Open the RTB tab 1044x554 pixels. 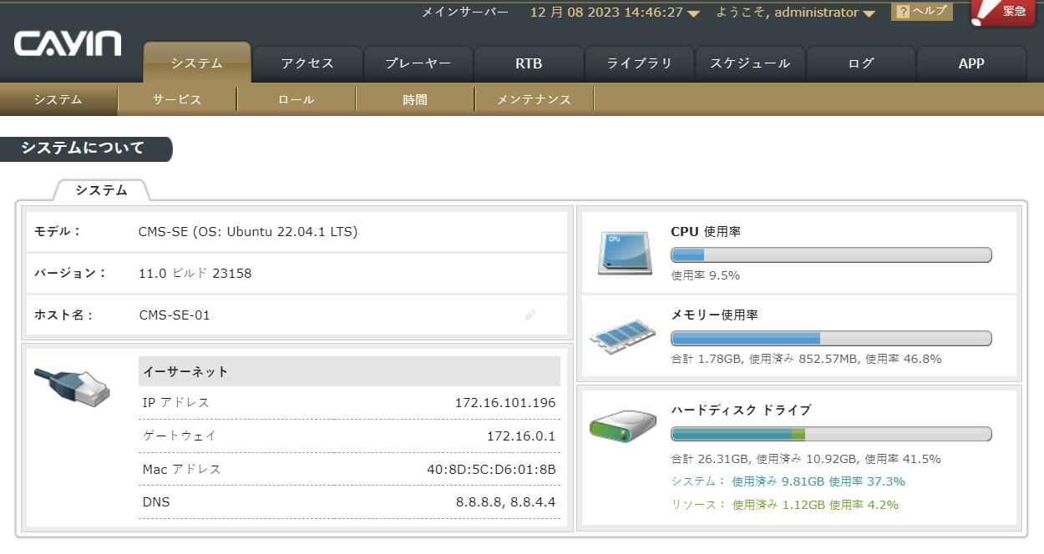point(529,63)
